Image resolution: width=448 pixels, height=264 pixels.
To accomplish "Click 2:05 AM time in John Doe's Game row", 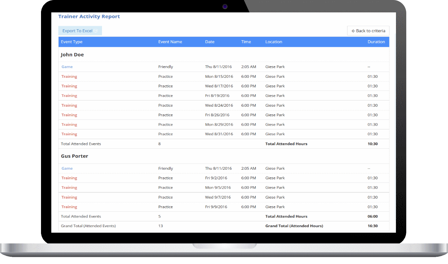I will point(248,67).
